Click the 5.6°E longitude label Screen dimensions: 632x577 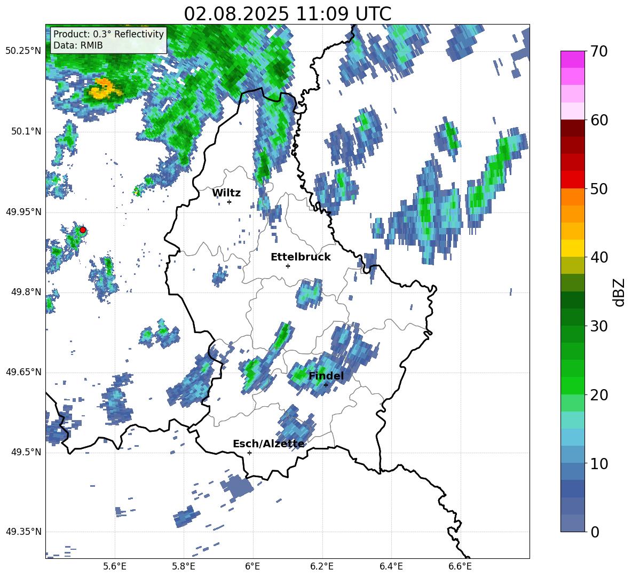pyautogui.click(x=115, y=566)
